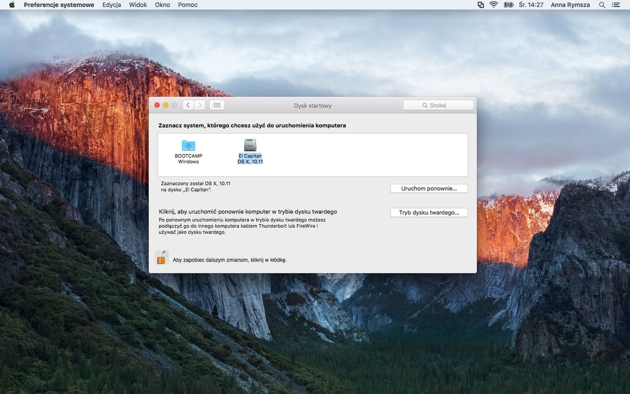Open the Wi-Fi status menu
The width and height of the screenshot is (630, 394).
pos(494,5)
